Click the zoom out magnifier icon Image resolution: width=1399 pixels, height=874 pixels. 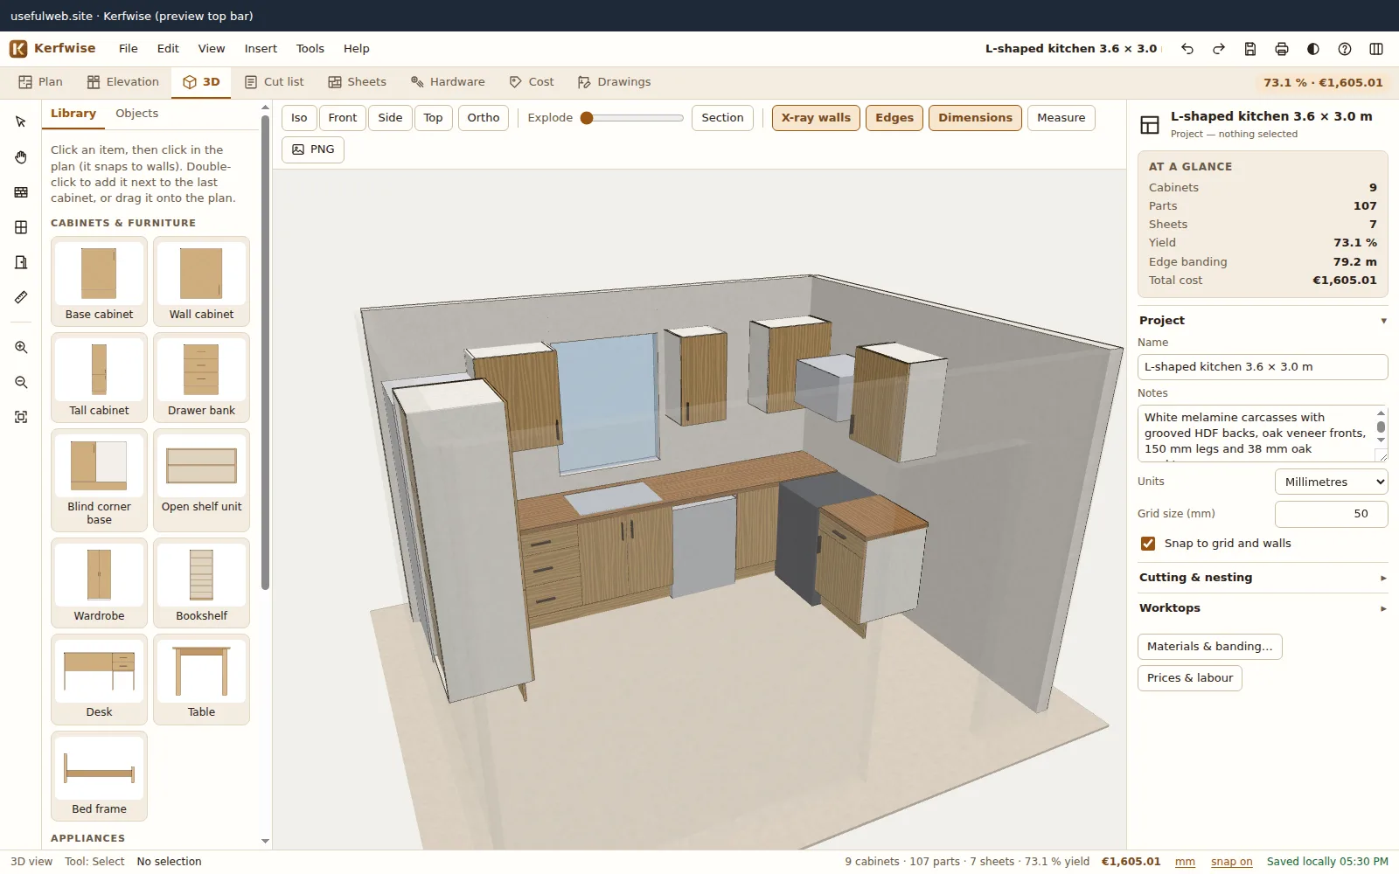click(21, 382)
